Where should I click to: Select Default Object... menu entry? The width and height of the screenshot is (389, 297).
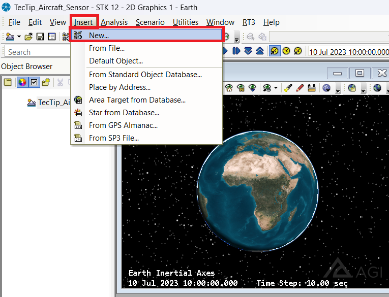click(146, 61)
